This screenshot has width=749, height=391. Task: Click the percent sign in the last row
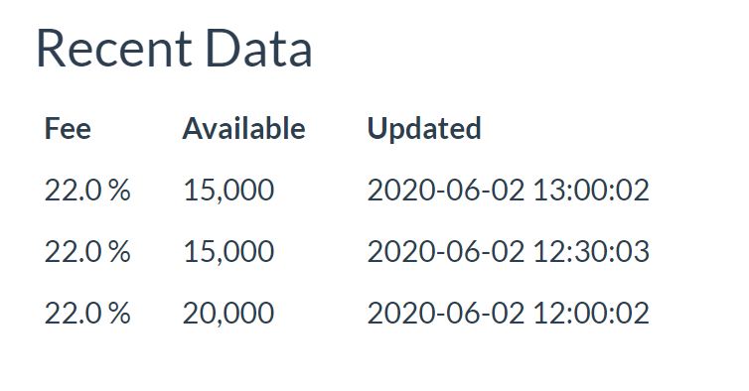pyautogui.click(x=119, y=314)
